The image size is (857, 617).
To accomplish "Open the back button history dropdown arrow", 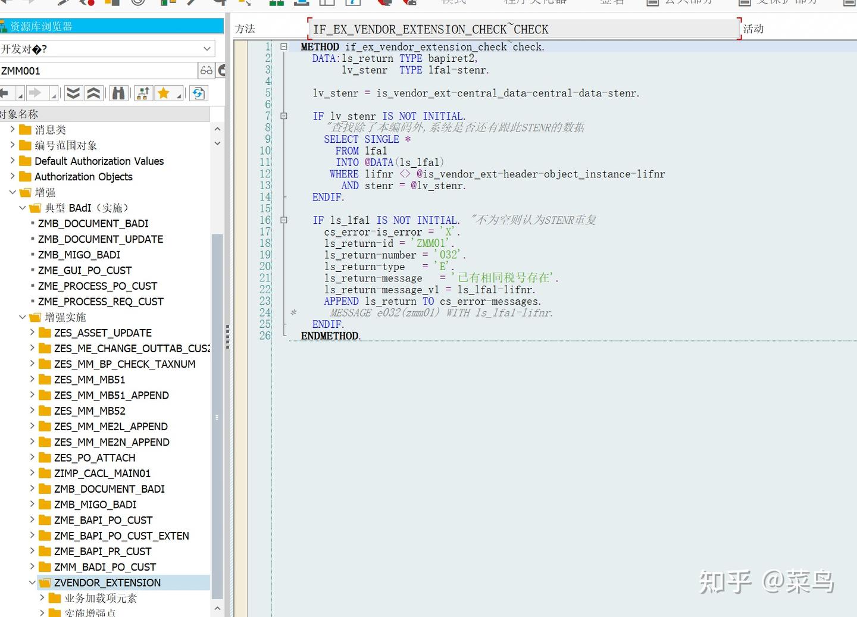I will 20,95.
